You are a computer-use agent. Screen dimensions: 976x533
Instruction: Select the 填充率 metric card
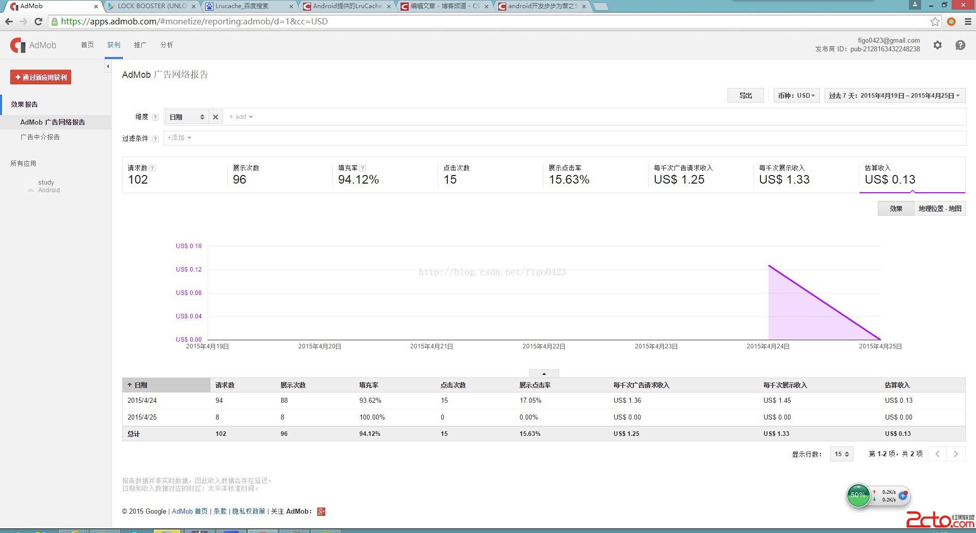coord(385,175)
